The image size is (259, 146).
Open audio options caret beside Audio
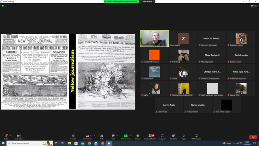pos(11,136)
